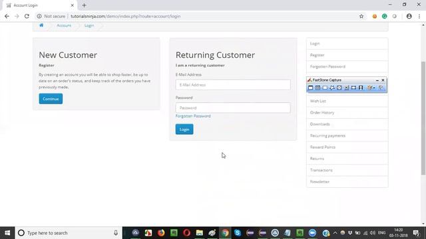Click the browser back arrow
The height and width of the screenshot is (239, 426).
(7, 16)
